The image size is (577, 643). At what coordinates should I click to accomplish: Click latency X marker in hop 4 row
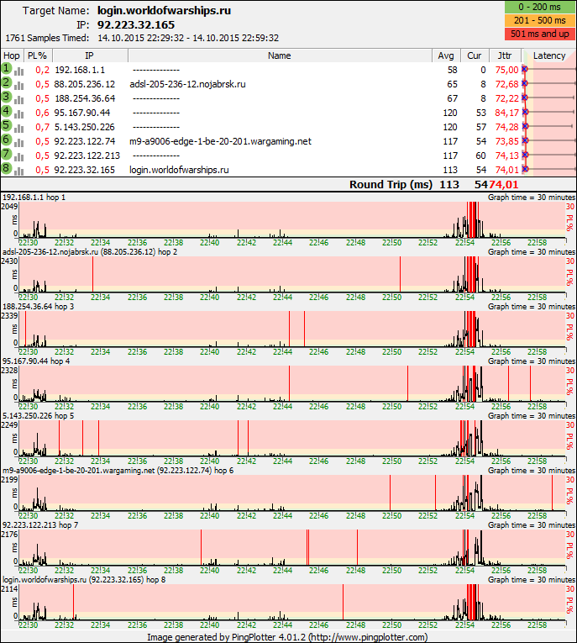point(525,112)
